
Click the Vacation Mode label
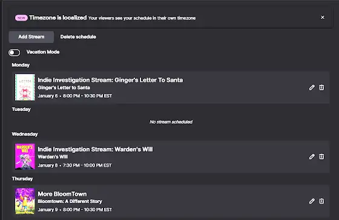pyautogui.click(x=43, y=52)
